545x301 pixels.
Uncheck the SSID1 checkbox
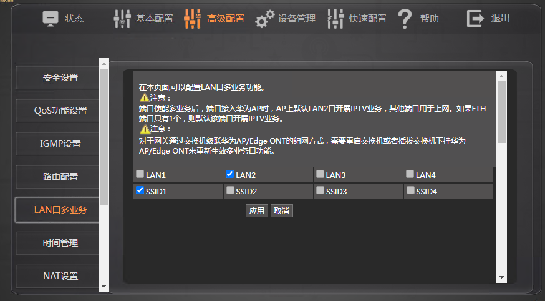[x=140, y=190]
